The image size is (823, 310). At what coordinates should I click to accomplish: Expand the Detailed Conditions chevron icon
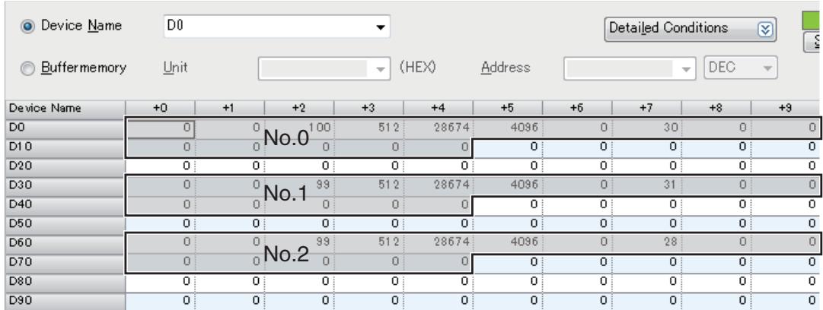point(764,28)
